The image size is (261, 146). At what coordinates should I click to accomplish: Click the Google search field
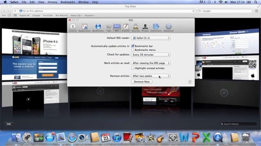click(x=225, y=11)
